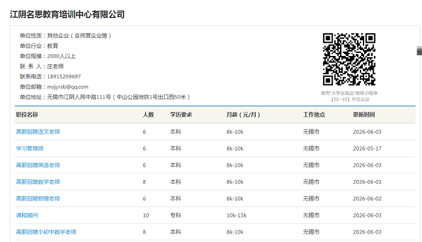Open the 学习管理师 job link
This screenshot has width=422, height=242.
point(30,149)
